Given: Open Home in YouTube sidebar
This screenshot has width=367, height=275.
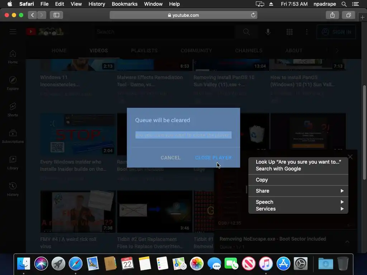Looking at the screenshot, I should 13,57.
